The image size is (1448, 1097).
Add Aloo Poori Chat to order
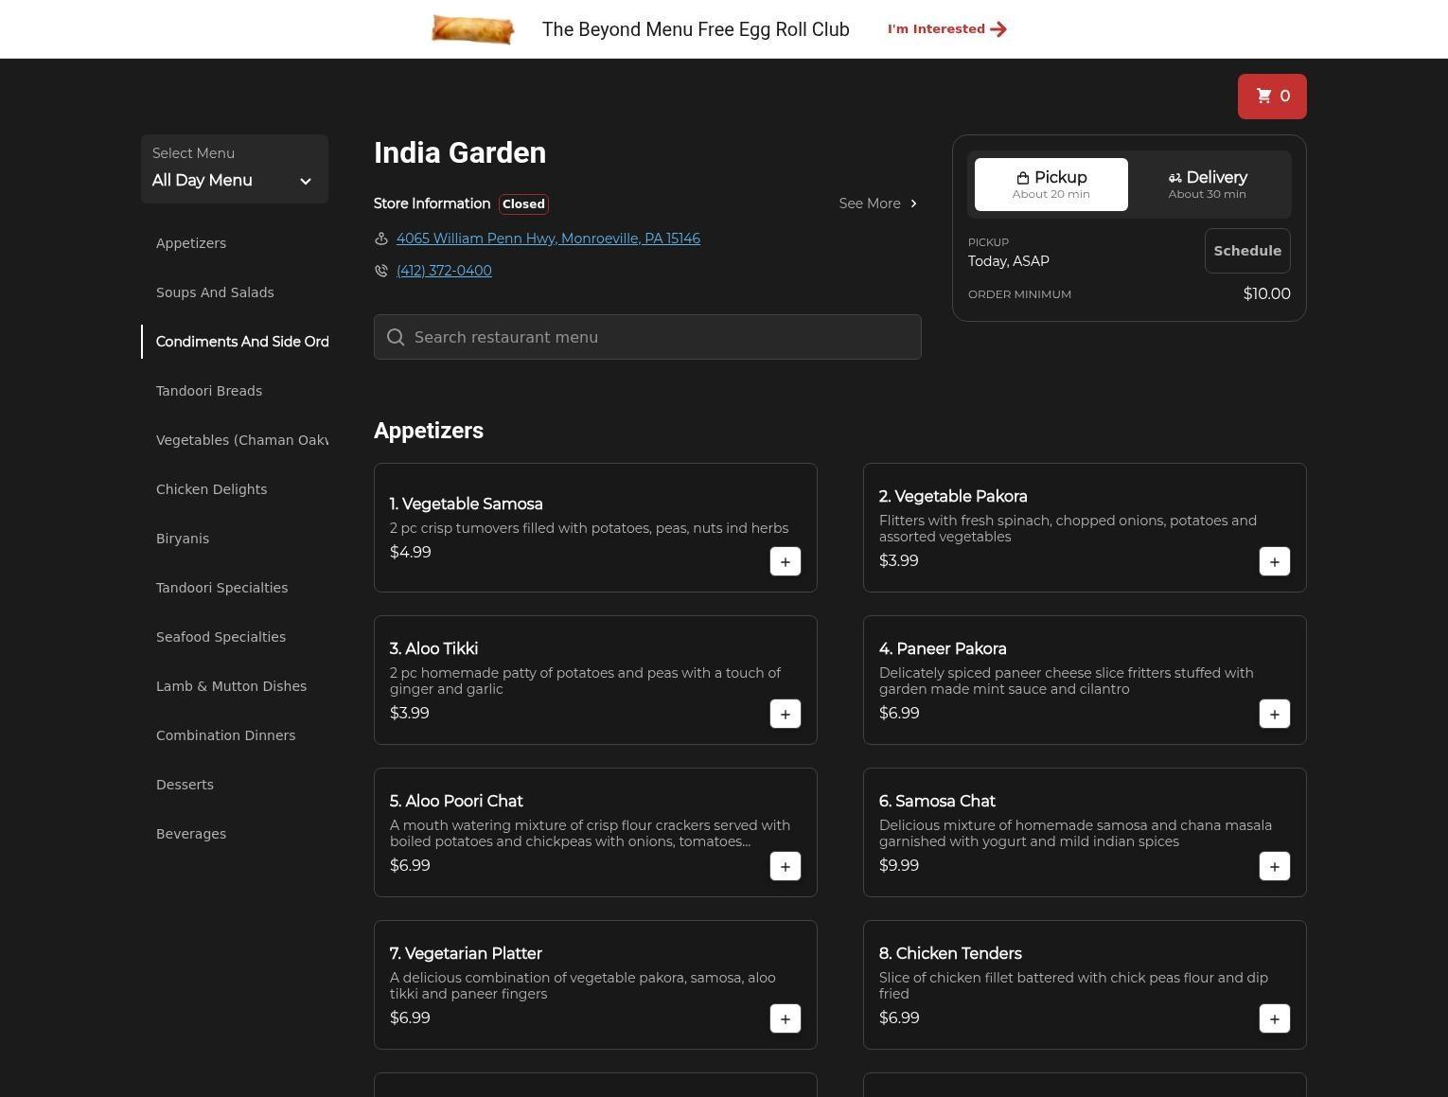[x=785, y=866]
